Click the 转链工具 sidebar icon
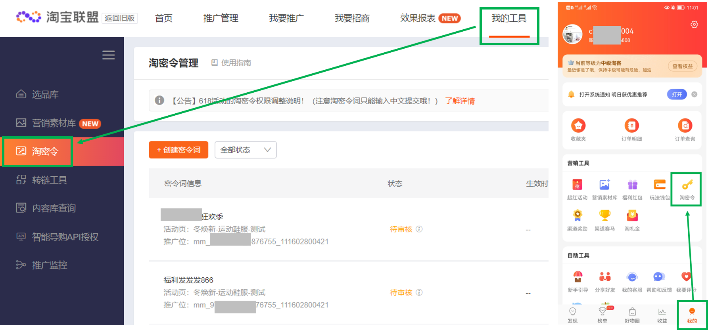708x330 pixels. (21, 179)
